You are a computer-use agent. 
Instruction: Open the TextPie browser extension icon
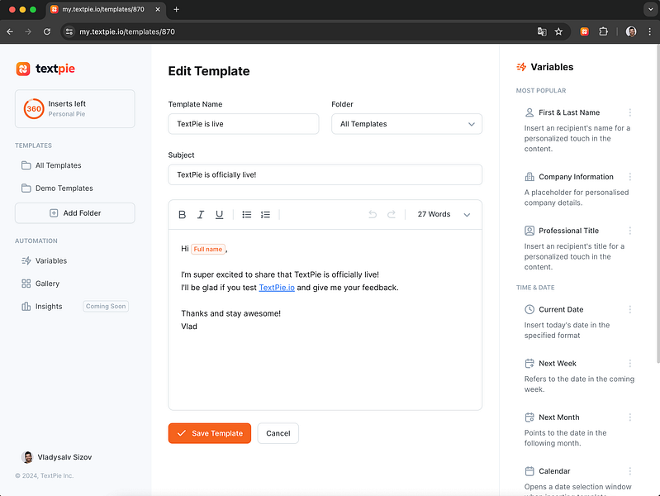(x=584, y=31)
